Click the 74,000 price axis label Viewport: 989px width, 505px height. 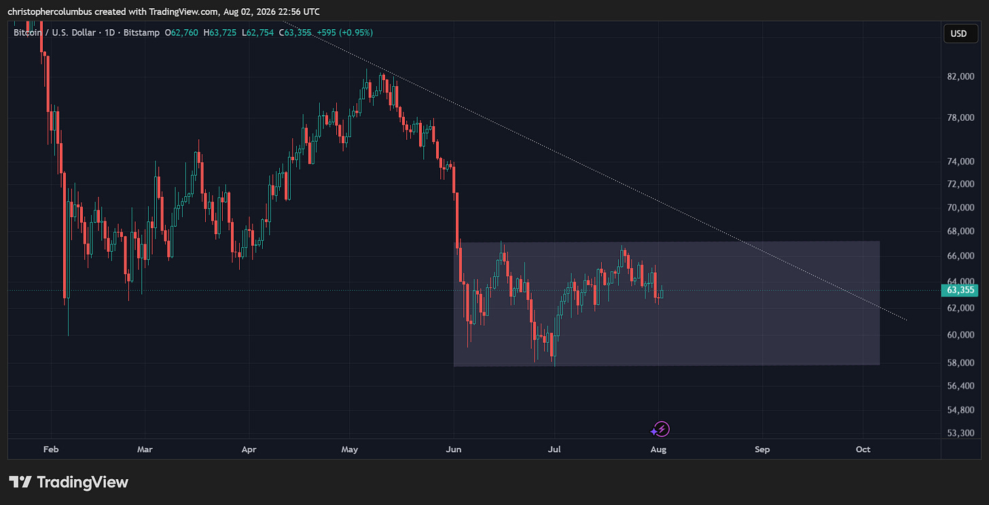click(x=961, y=162)
